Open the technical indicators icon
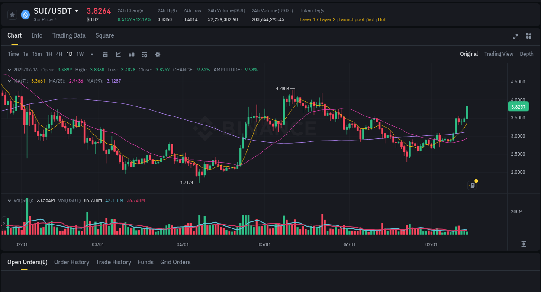This screenshot has width=541, height=292. tap(145, 54)
